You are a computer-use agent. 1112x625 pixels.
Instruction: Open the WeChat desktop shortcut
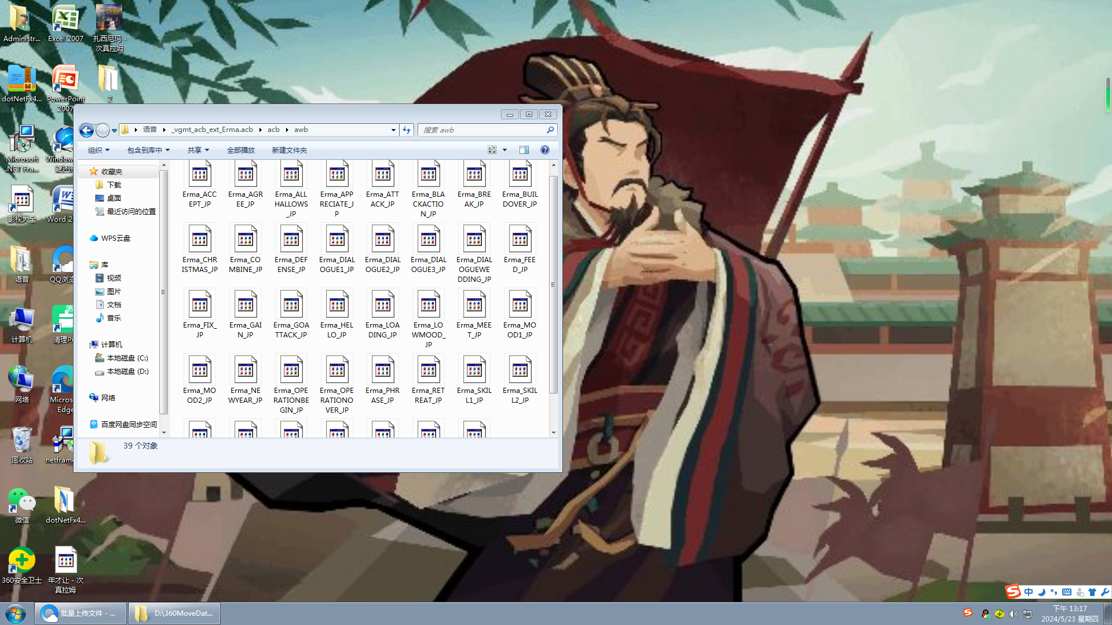coord(22,505)
